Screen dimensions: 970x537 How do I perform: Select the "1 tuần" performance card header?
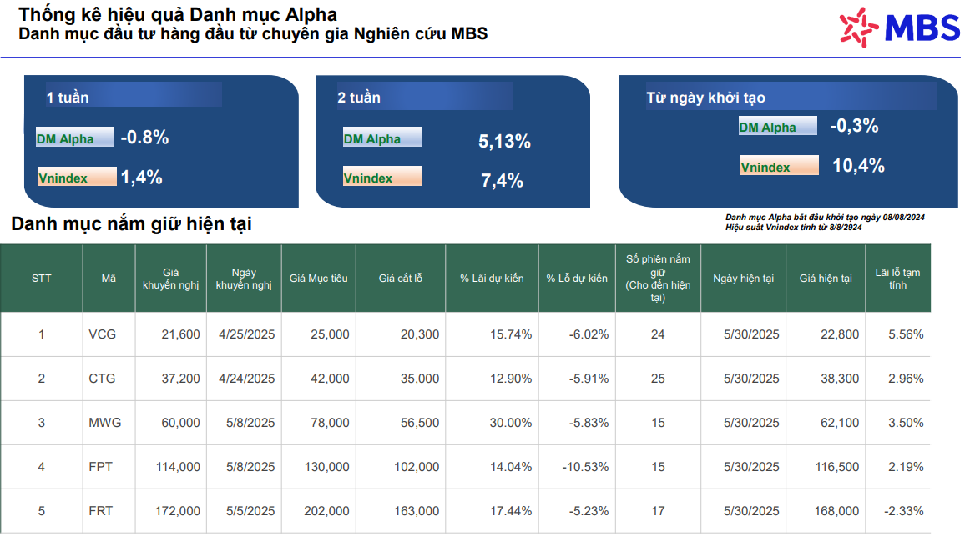click(68, 98)
